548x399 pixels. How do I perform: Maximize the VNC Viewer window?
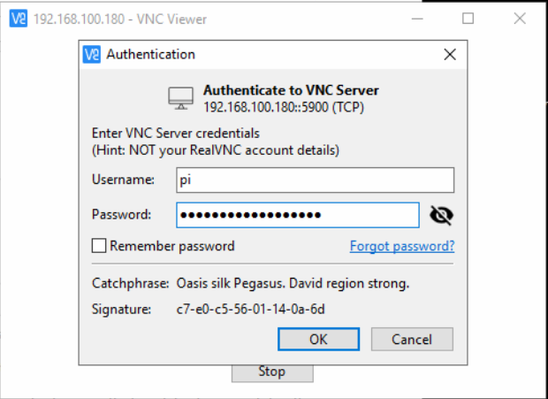coord(468,19)
